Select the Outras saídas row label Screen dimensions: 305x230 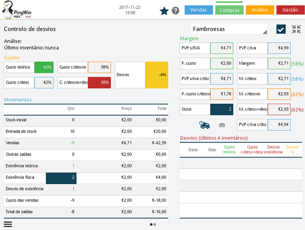18,154
